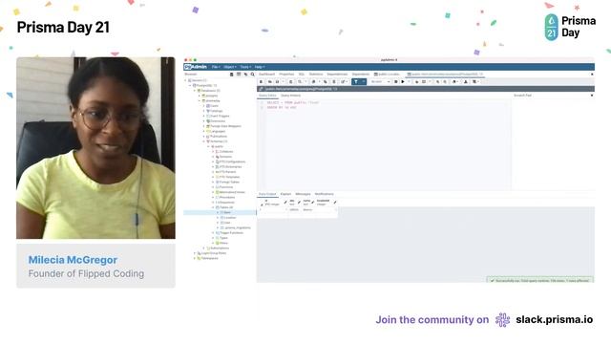
Task: Click the Paste toolbar icon
Action: pos(325,81)
